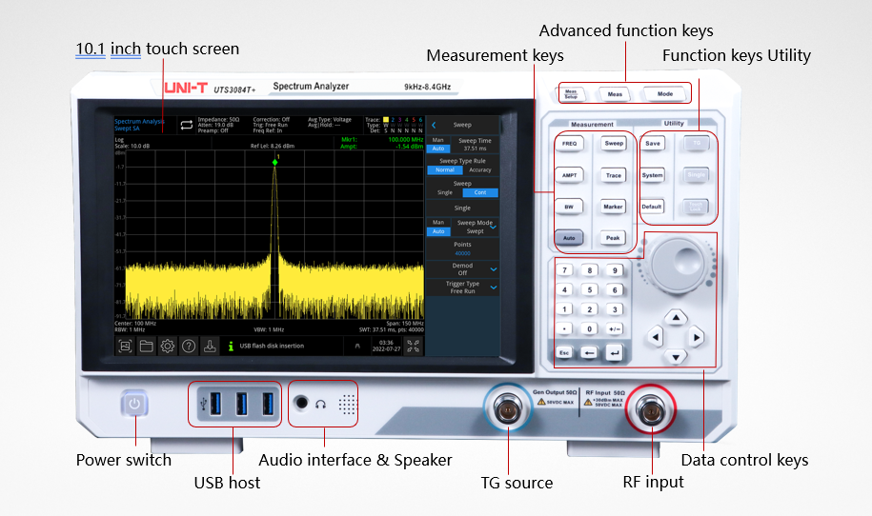
Task: Choose Accuracy sweep type rule
Action: point(480,170)
